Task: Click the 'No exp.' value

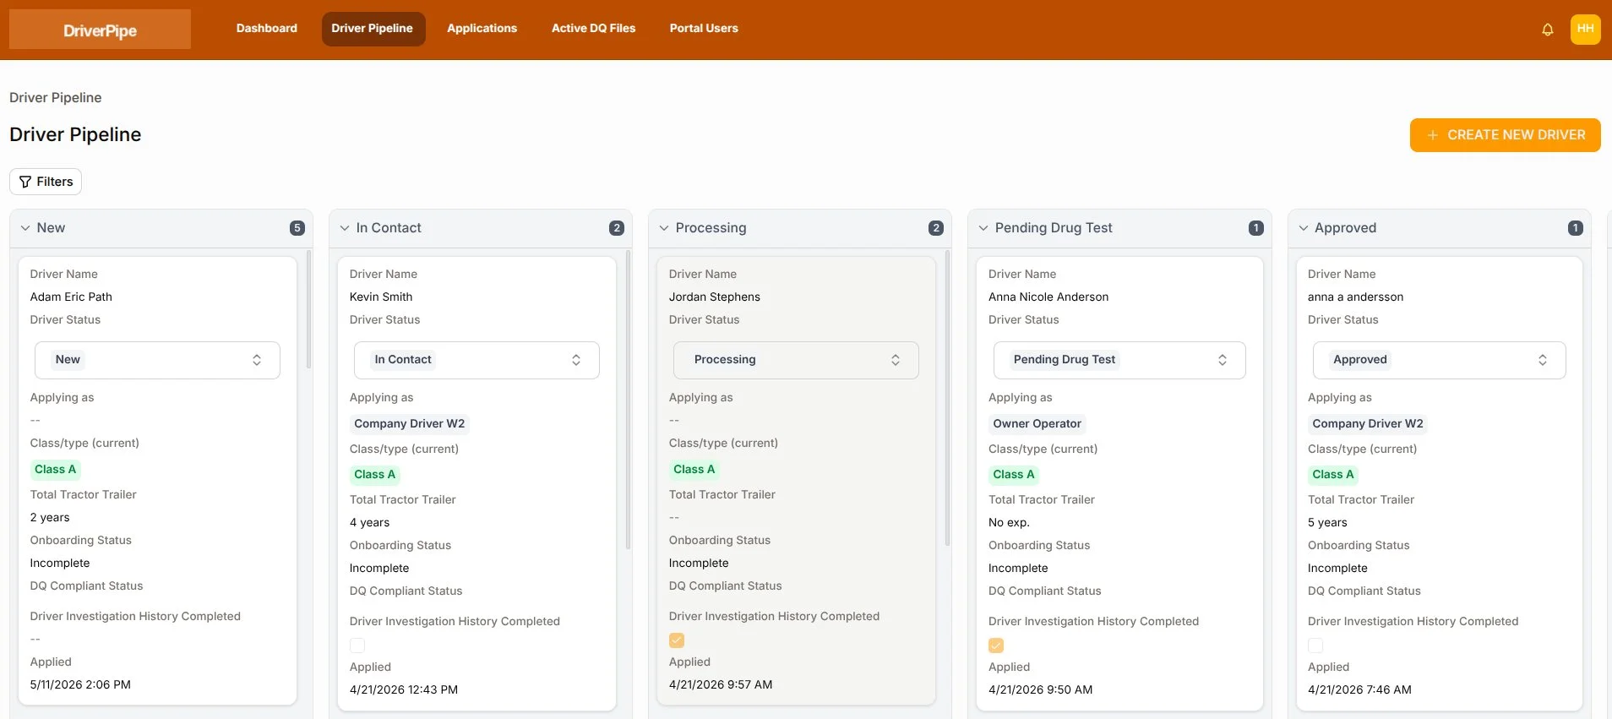Action: click(x=1009, y=523)
